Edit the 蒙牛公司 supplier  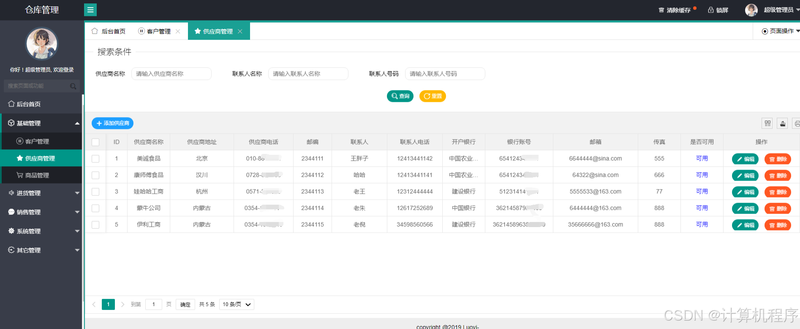tap(745, 208)
